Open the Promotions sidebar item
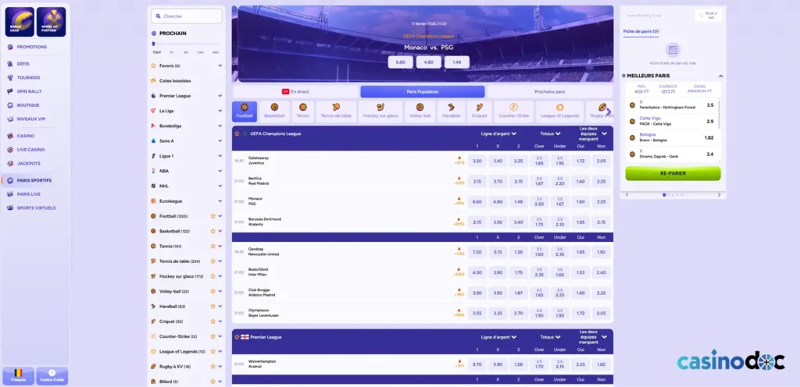This screenshot has width=800, height=387. point(31,47)
